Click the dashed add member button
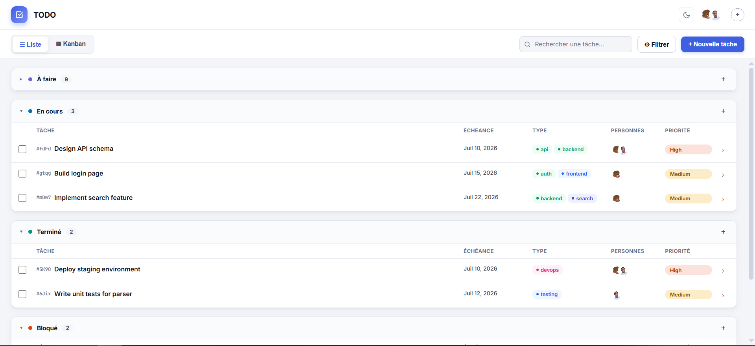Image resolution: width=755 pixels, height=346 pixels. tap(738, 15)
